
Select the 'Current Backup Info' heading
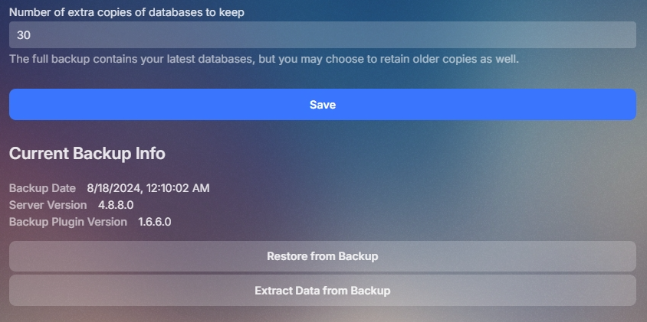(x=87, y=153)
